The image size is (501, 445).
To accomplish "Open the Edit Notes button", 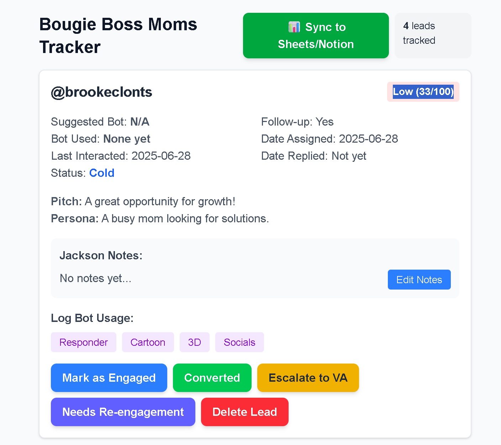I will click(x=419, y=280).
